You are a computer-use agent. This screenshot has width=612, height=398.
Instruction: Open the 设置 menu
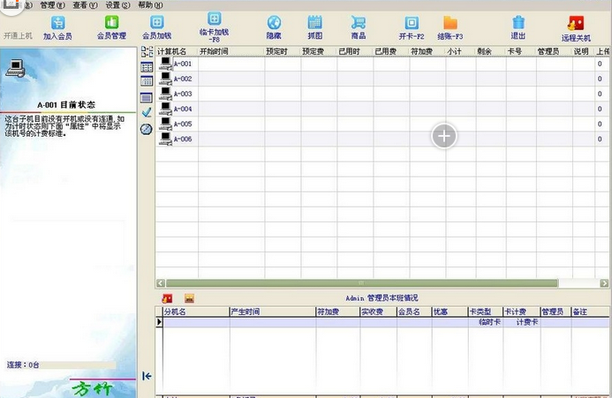117,5
